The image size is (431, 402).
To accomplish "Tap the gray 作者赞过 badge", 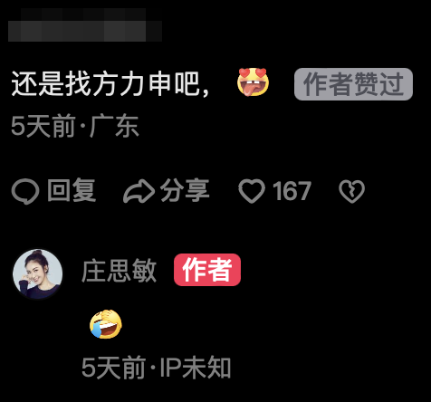I will 353,84.
